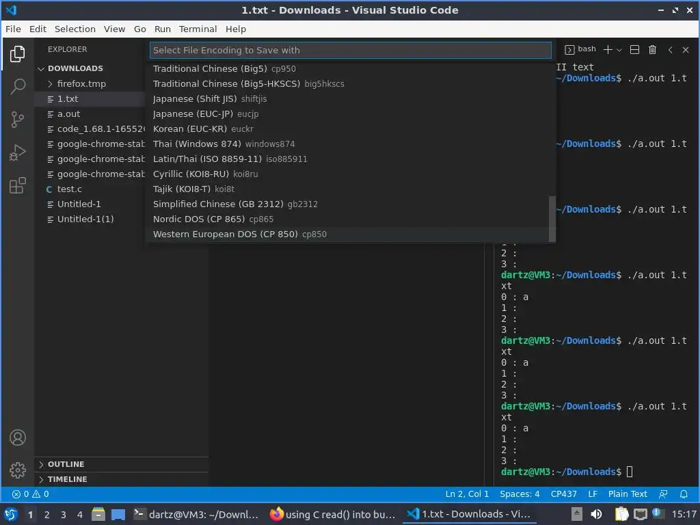Viewport: 700px width, 525px height.
Task: Open the Source Control view
Action: coord(17,119)
